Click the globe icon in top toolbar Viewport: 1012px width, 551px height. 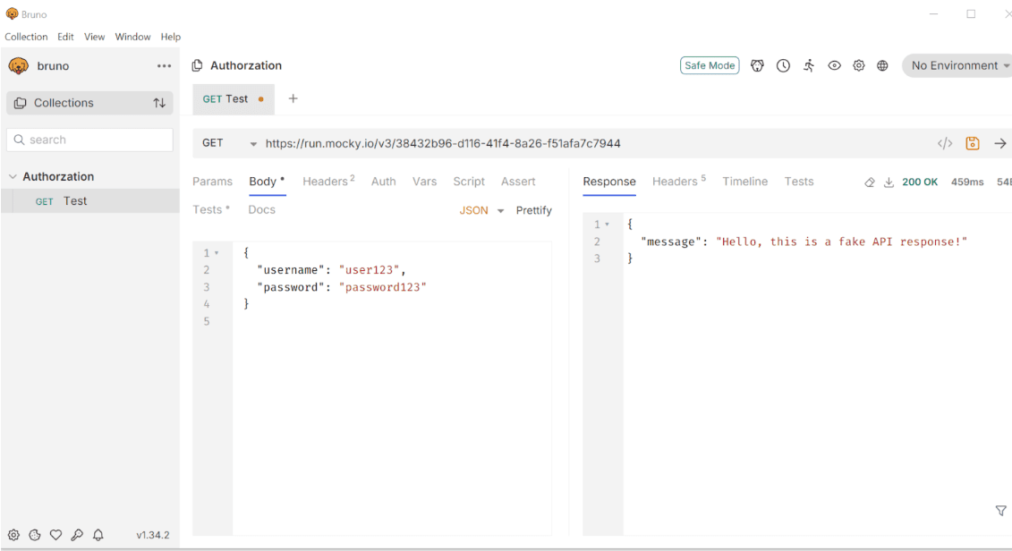(x=882, y=66)
